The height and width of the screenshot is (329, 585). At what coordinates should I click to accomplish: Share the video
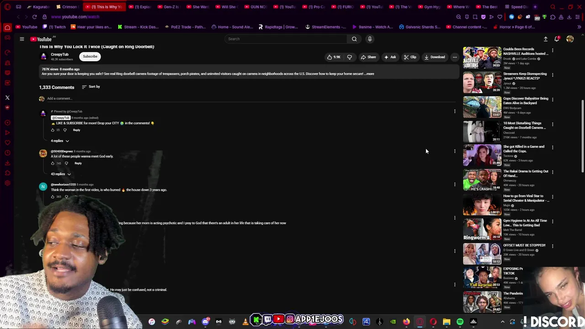[x=368, y=57]
